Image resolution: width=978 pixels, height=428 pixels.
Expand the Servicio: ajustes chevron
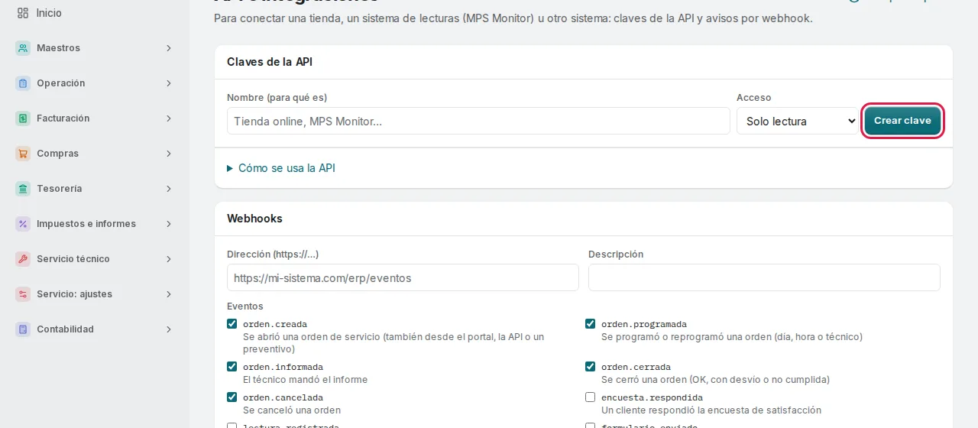click(x=169, y=294)
